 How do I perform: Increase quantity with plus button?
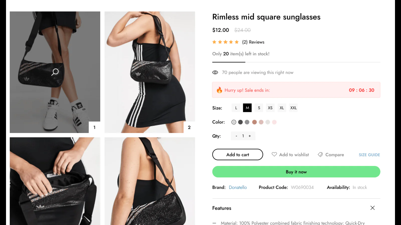250,136
